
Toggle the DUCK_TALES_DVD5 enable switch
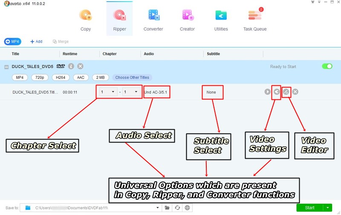tap(327, 66)
